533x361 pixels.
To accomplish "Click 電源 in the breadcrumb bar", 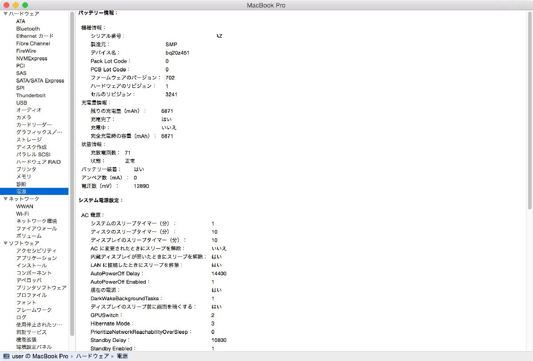I will point(122,356).
